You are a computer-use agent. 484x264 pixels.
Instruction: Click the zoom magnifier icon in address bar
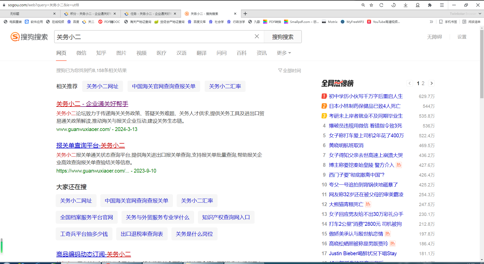(x=363, y=5)
